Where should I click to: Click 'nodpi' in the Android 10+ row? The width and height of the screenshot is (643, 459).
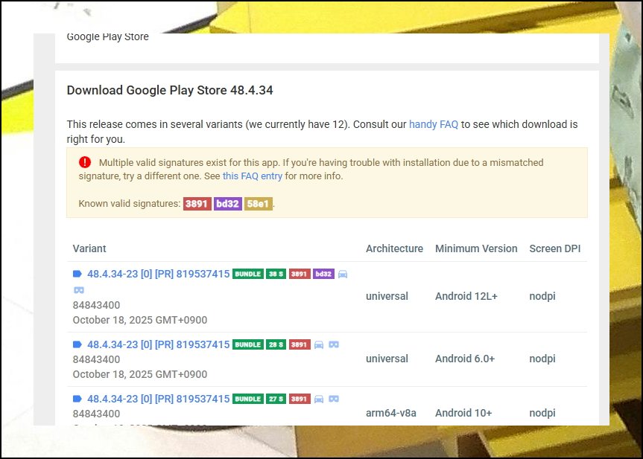[x=542, y=413]
